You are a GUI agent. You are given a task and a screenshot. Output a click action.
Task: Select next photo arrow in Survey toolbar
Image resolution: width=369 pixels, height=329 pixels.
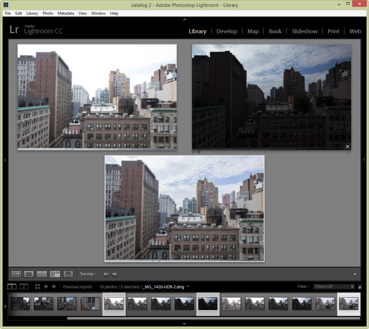point(114,274)
